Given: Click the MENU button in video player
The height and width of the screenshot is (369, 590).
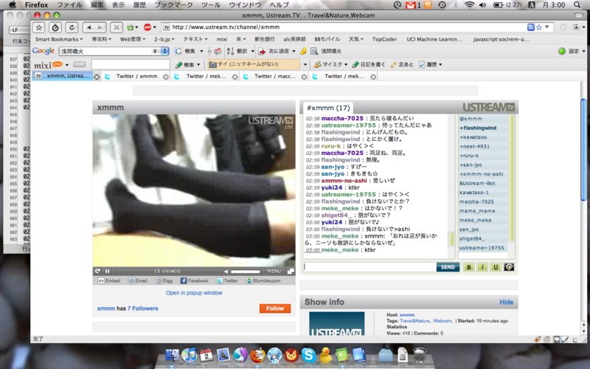Looking at the screenshot, I should tap(274, 271).
